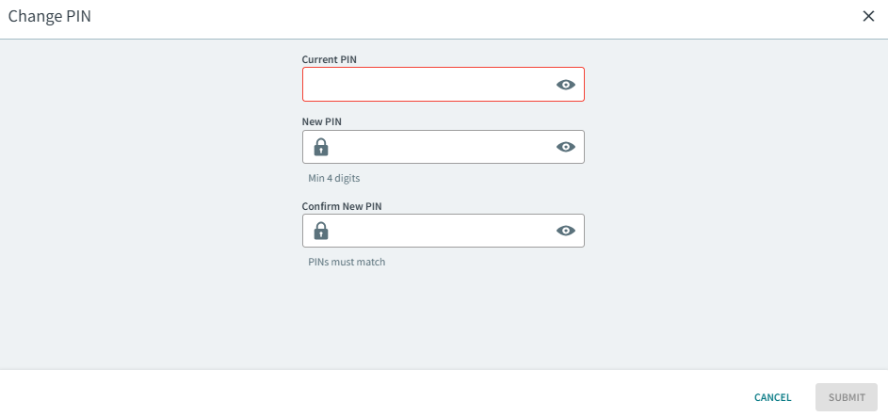Click the greyed-out SUBMIT control
Viewport: 888px width, 417px height.
[x=846, y=397]
